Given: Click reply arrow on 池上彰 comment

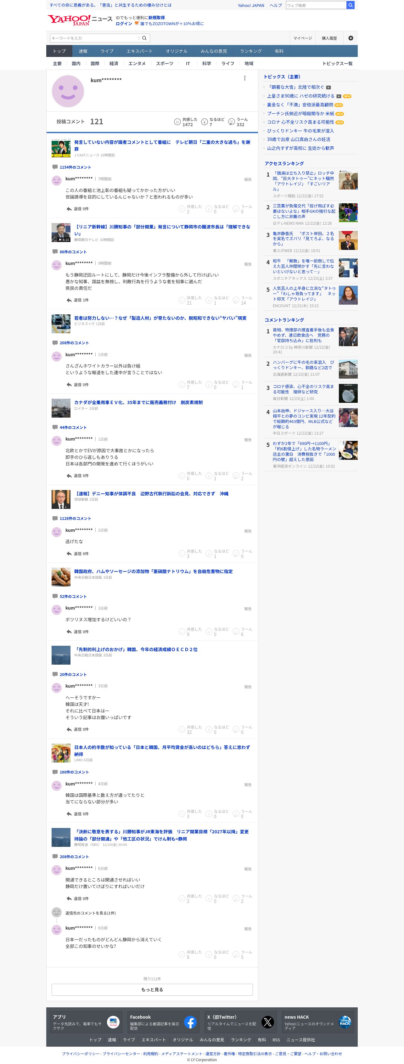Looking at the screenshot, I should pos(69,209).
